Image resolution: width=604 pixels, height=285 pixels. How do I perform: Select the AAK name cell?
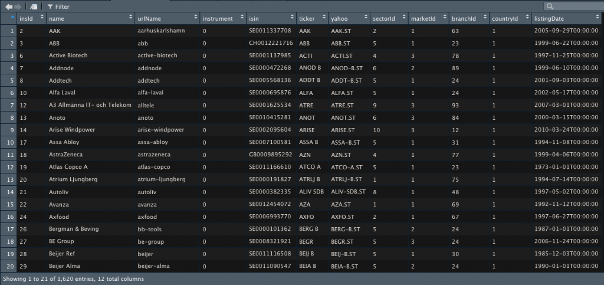coord(90,31)
